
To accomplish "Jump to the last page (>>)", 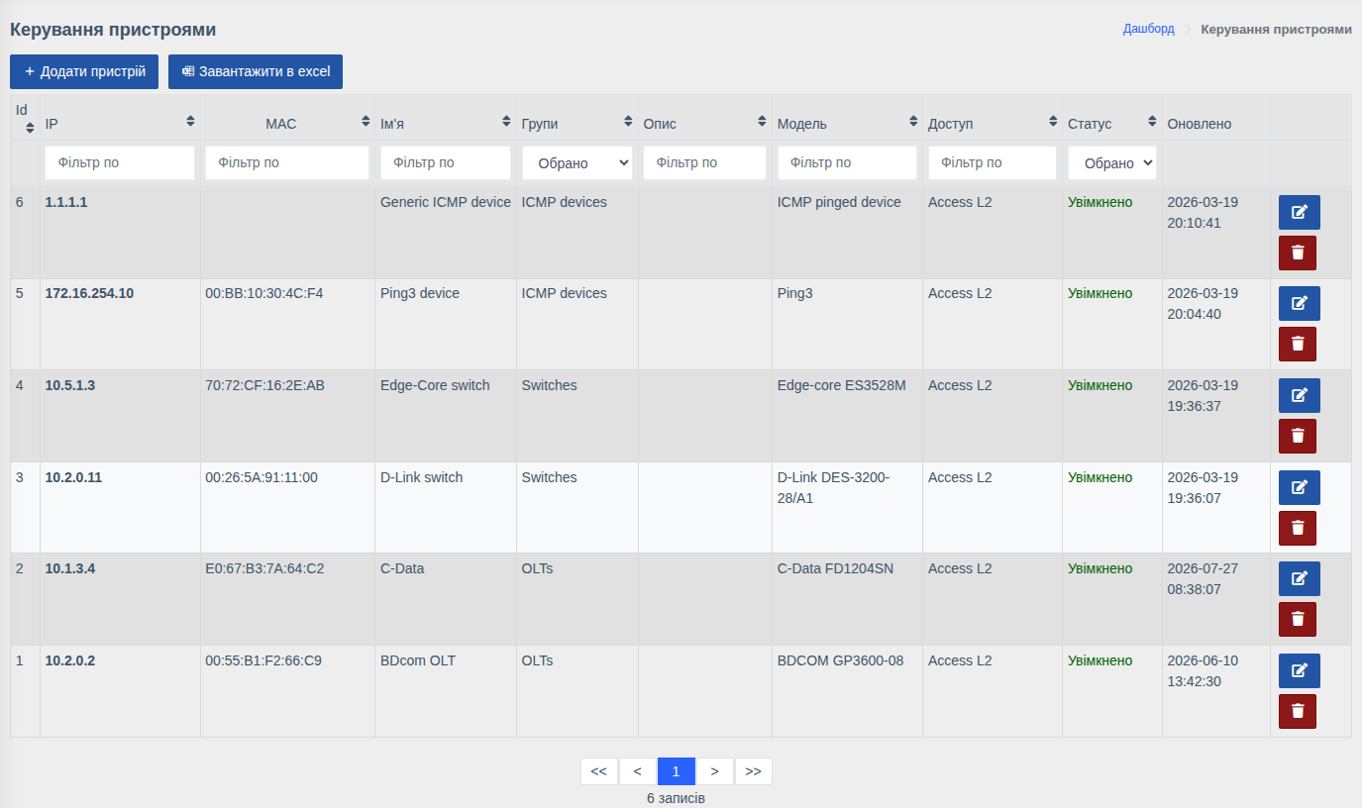I will (754, 771).
